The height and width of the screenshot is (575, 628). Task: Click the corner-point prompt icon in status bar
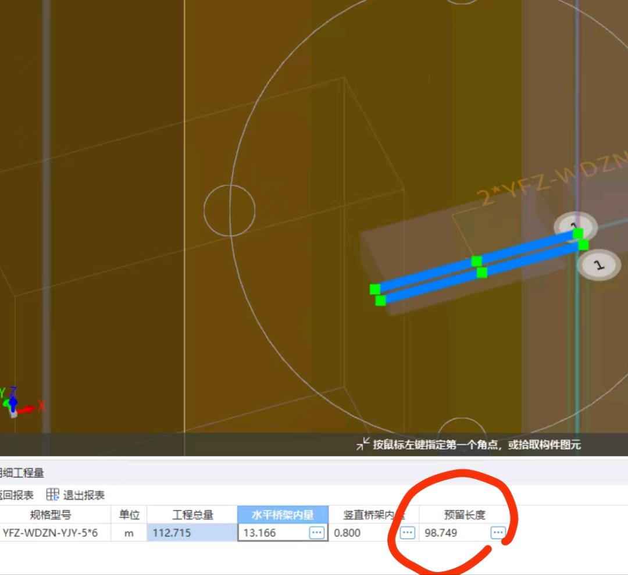pyautogui.click(x=363, y=444)
